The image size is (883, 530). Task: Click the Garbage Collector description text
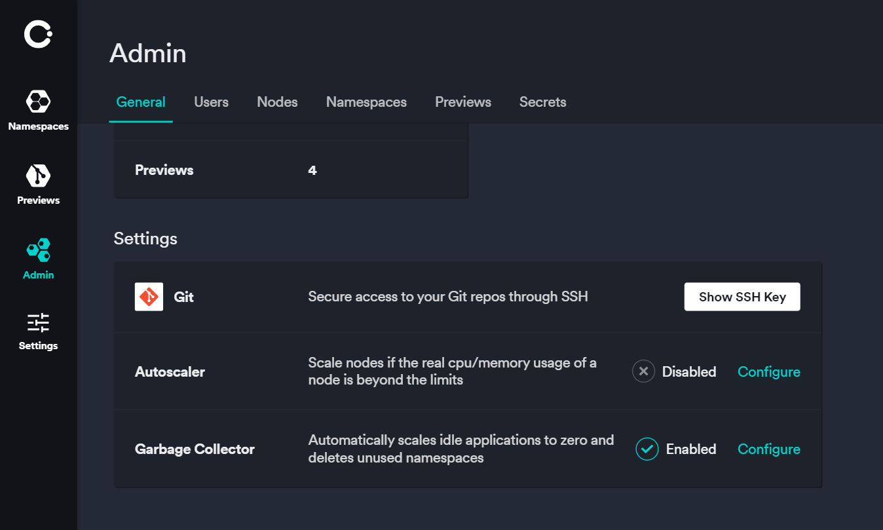click(461, 449)
